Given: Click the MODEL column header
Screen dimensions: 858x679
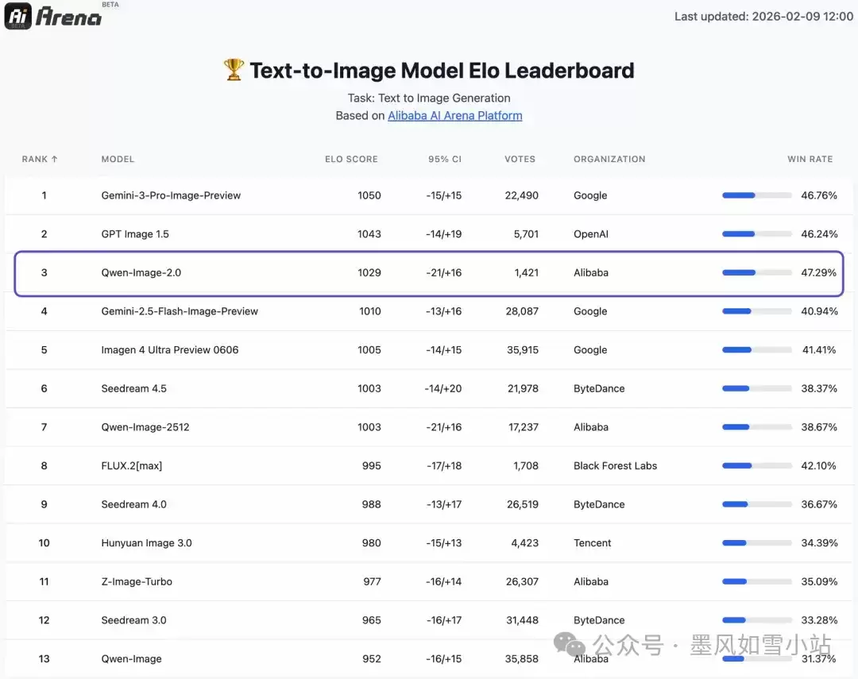Looking at the screenshot, I should [x=118, y=159].
